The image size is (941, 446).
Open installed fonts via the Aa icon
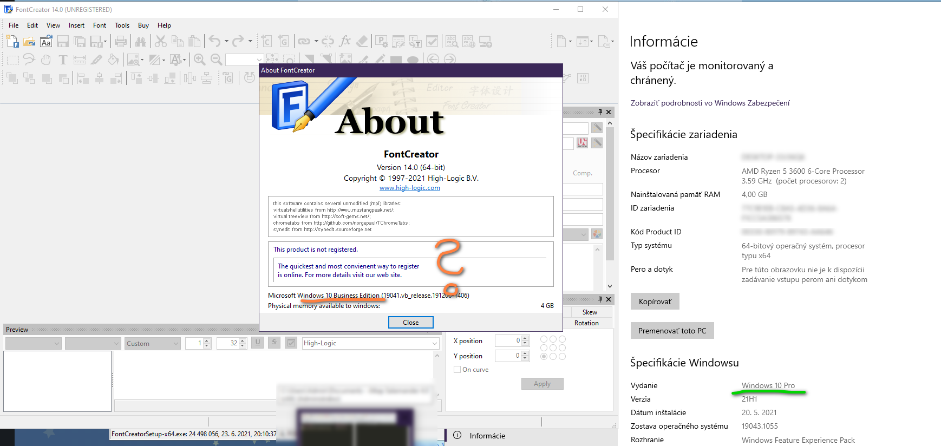point(46,41)
